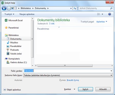This screenshot has width=115, height=95.
Task: Open the recent locations dropdown arrow
Action: 13,8
